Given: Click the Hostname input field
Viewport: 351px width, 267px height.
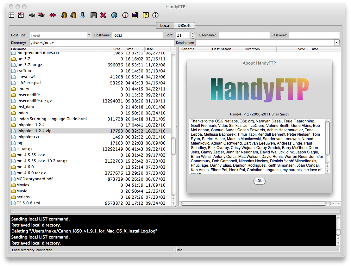Looking at the screenshot, I should tap(137, 35).
